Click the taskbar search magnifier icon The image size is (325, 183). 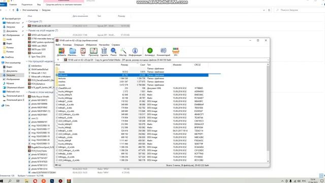10,181
